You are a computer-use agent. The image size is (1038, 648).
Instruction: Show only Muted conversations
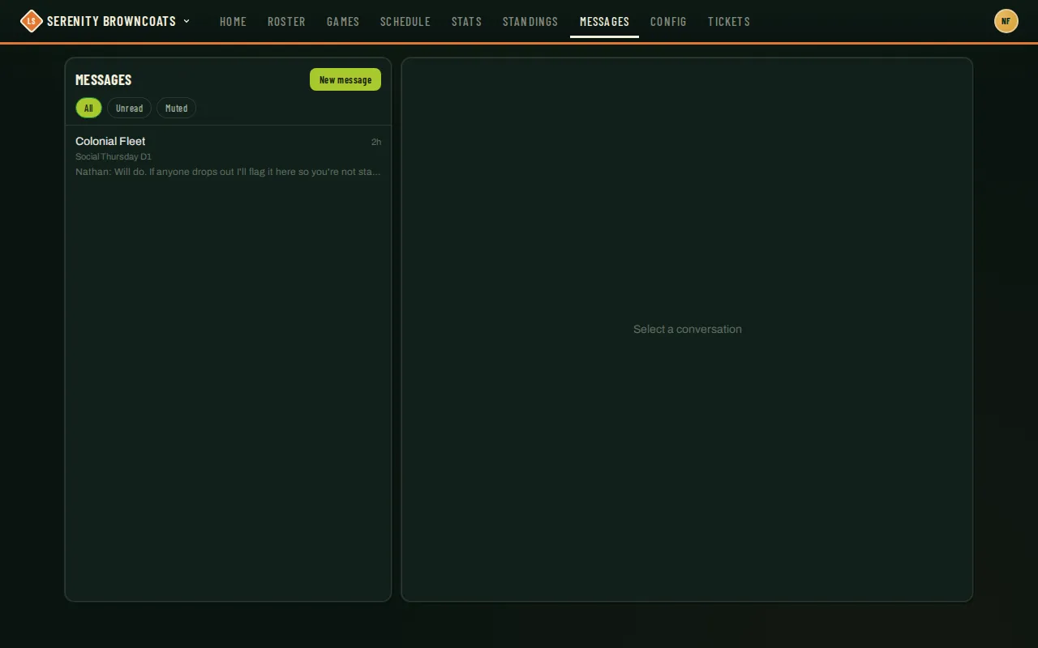176,108
